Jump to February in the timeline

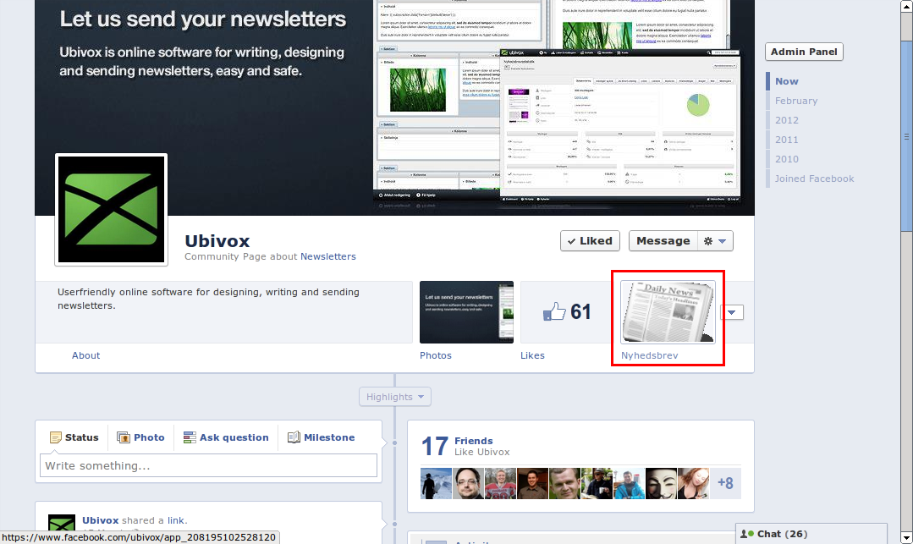pos(796,101)
